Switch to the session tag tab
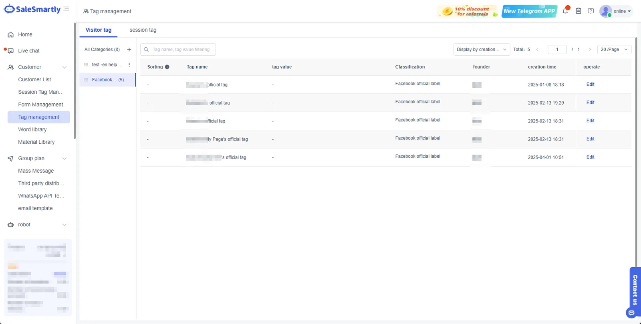Screen dimensions: 641x324 click(x=143, y=30)
